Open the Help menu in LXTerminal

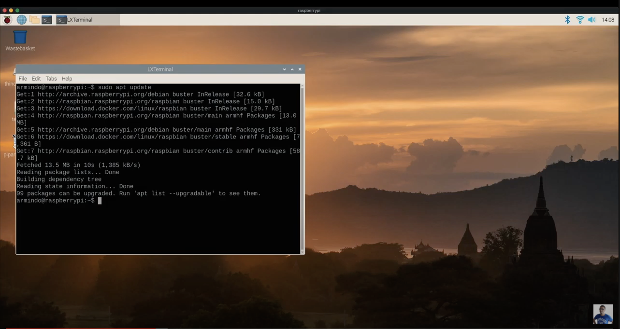coord(67,79)
